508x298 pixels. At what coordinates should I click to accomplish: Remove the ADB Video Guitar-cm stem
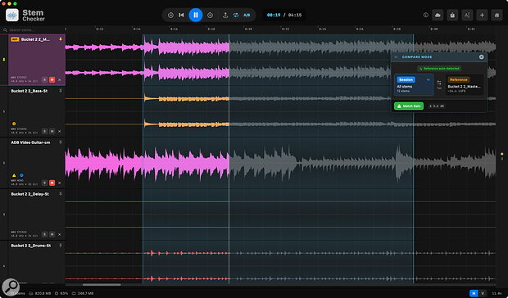coord(59,183)
